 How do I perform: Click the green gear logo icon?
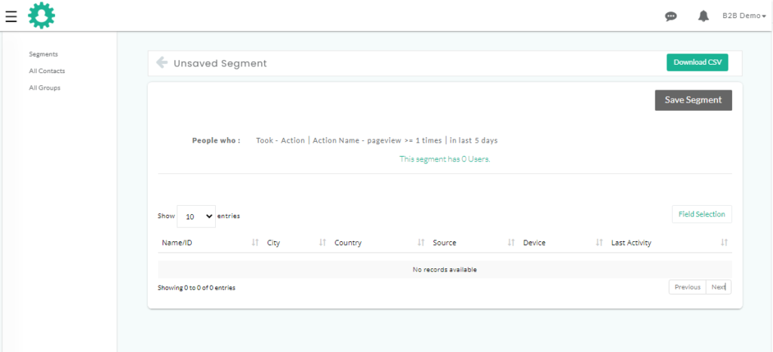pyautogui.click(x=42, y=15)
